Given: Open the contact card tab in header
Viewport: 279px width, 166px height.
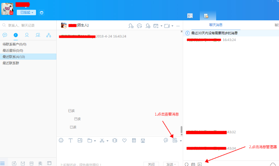Looking at the screenshot, I should (190, 16).
